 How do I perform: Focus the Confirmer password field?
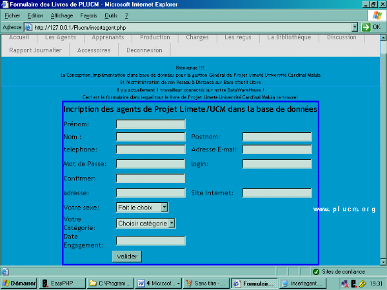(150, 179)
